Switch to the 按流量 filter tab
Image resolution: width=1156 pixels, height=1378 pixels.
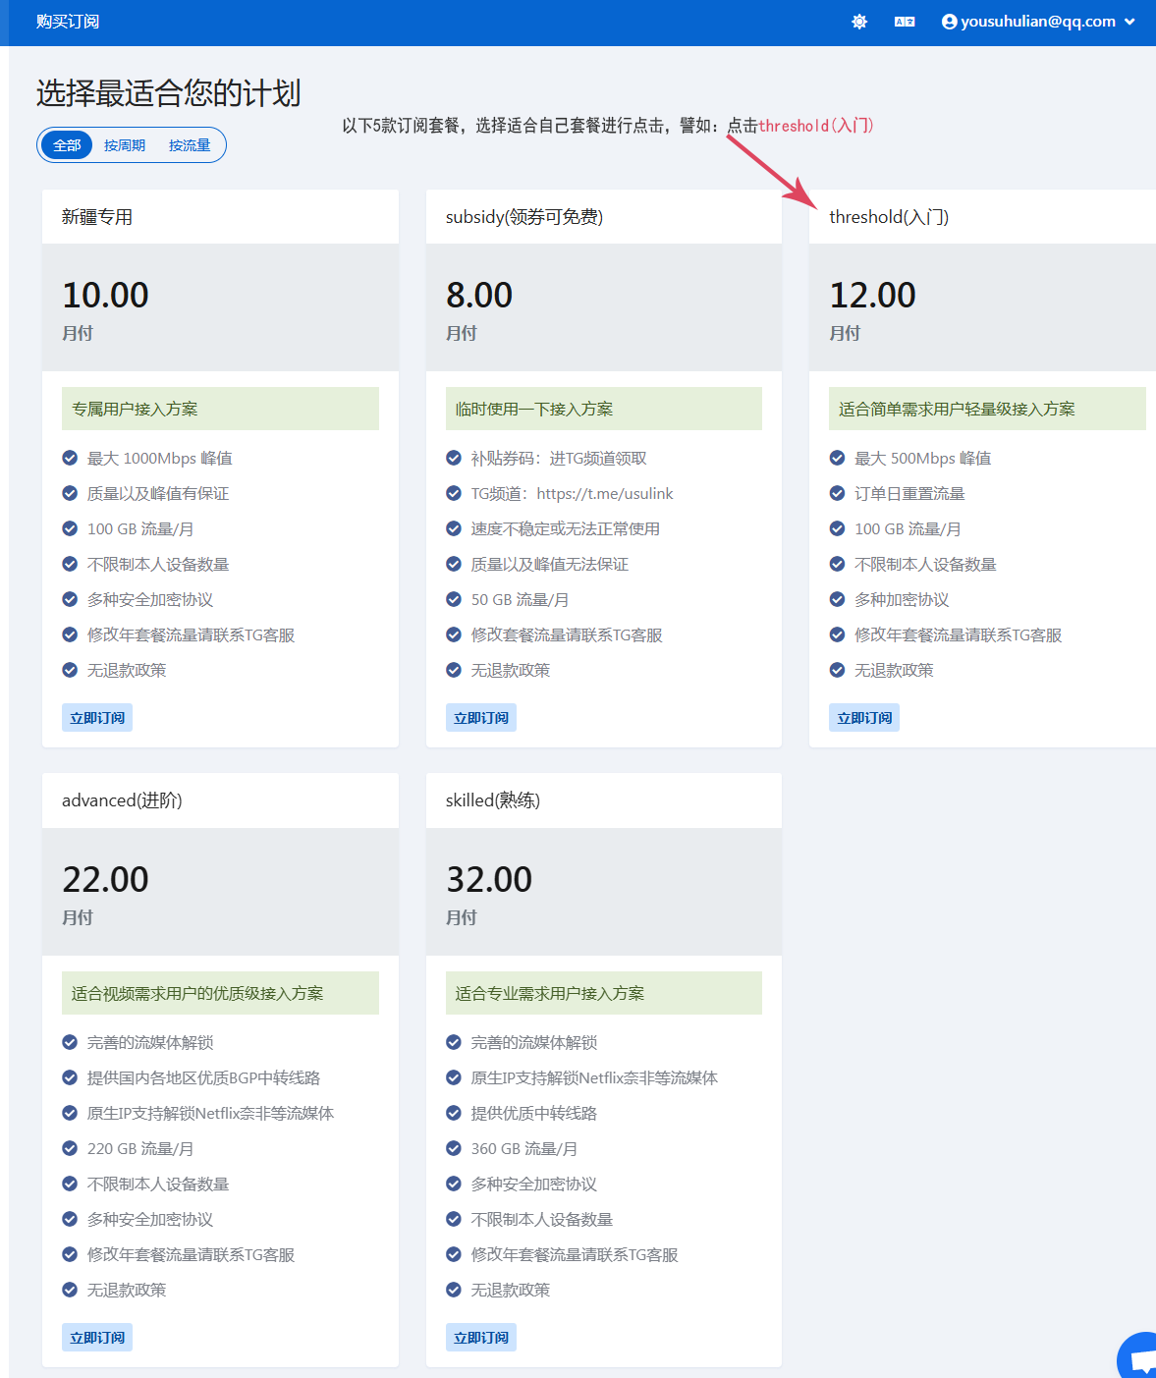189,144
